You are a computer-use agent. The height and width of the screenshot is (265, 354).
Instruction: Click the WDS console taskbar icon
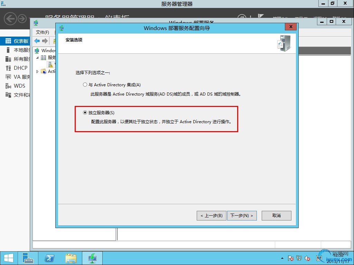[93, 258]
